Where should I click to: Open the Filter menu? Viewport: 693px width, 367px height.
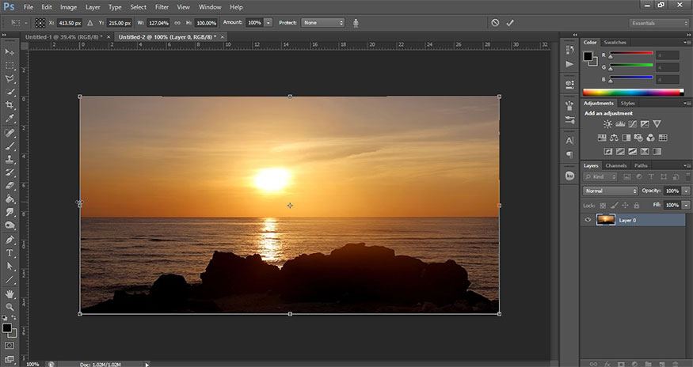(162, 7)
